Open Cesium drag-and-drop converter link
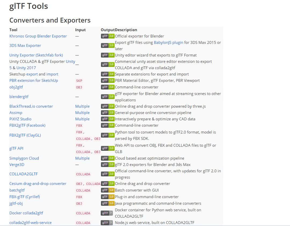The width and height of the screenshot is (290, 226). click(x=38, y=184)
